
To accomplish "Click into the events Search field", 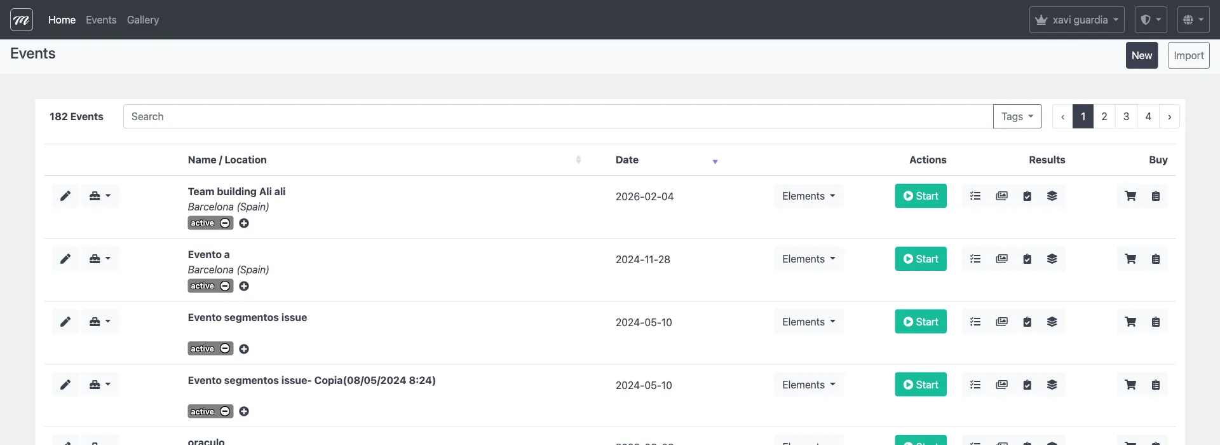I will 557,116.
